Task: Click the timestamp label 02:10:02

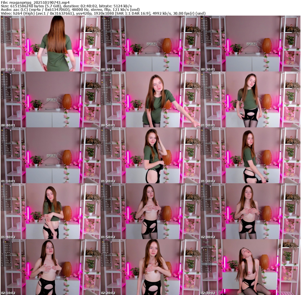Action: tap(8, 293)
